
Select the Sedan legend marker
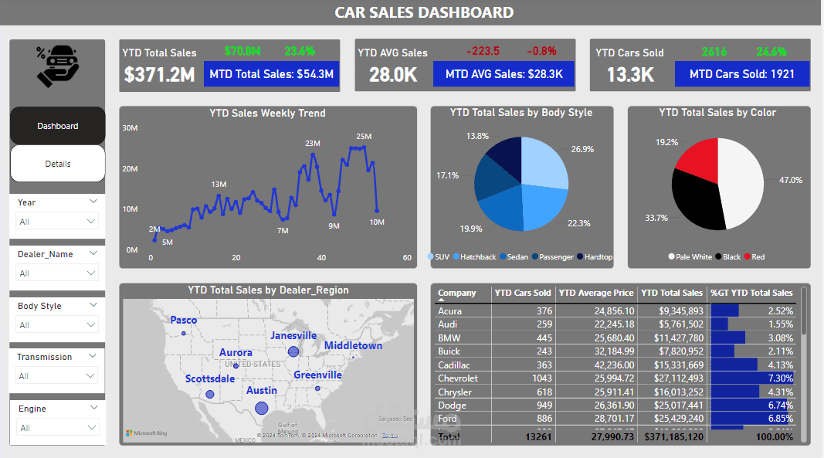502,256
